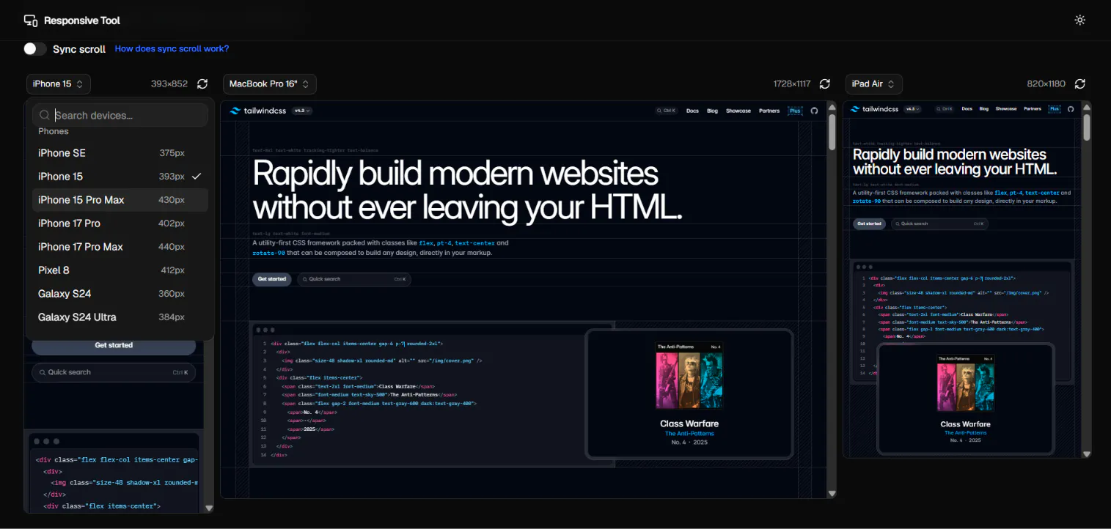This screenshot has height=529, width=1111.
Task: Click the GitHub icon in the MacBook preview
Action: pyautogui.click(x=813, y=111)
